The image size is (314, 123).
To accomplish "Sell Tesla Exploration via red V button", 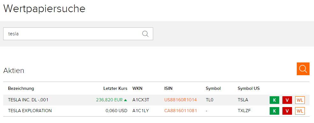I will pos(287,111).
